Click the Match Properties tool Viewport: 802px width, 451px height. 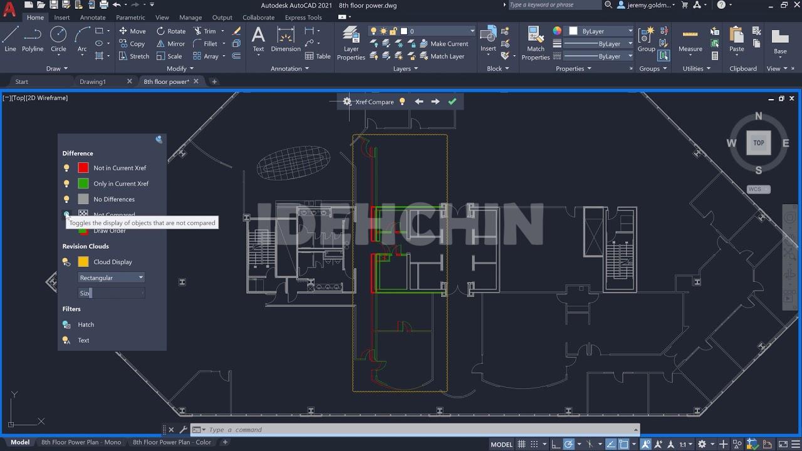536,43
